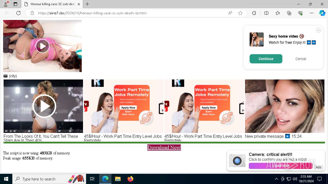Click the taskbar search box

pos(49,179)
